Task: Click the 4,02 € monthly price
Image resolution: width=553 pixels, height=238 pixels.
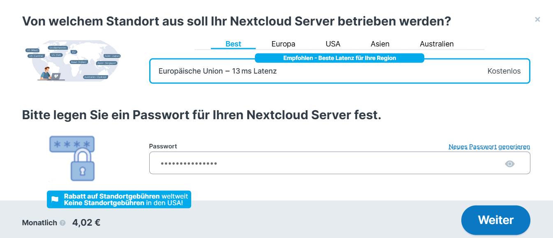Action: click(x=86, y=223)
